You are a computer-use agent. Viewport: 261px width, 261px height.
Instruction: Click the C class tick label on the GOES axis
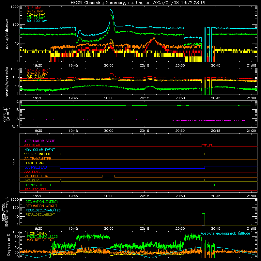pyautogui.click(x=18, y=102)
